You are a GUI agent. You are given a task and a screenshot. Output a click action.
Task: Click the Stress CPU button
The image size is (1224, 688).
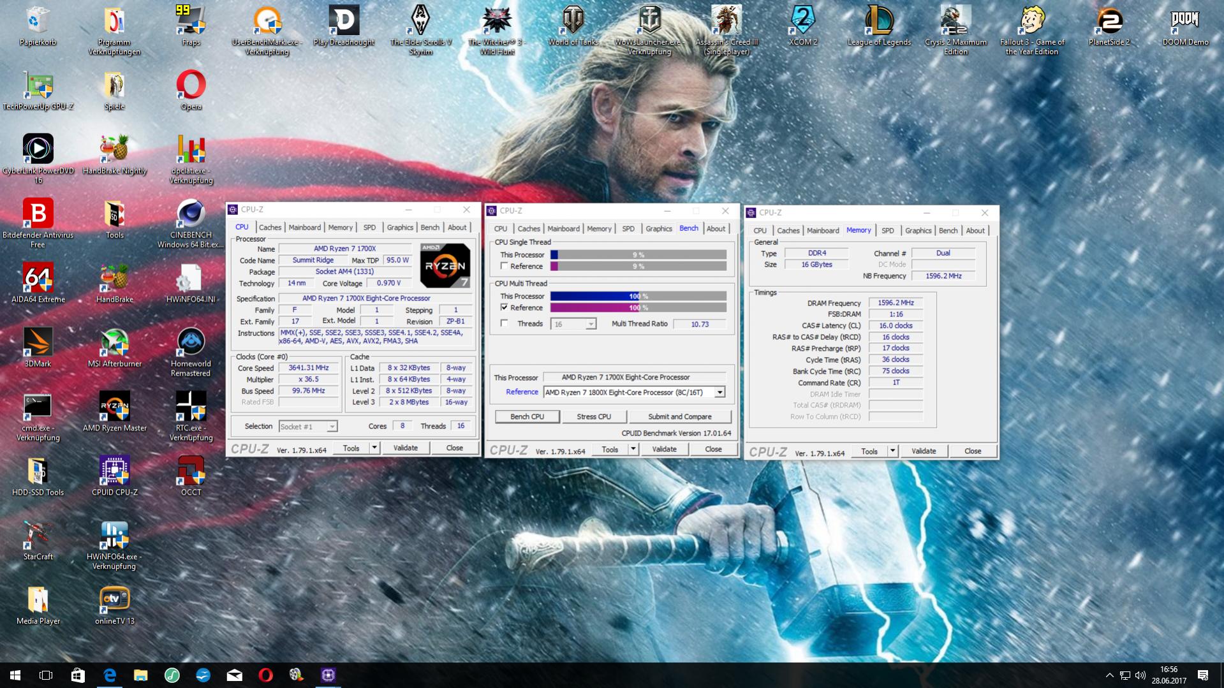point(594,416)
